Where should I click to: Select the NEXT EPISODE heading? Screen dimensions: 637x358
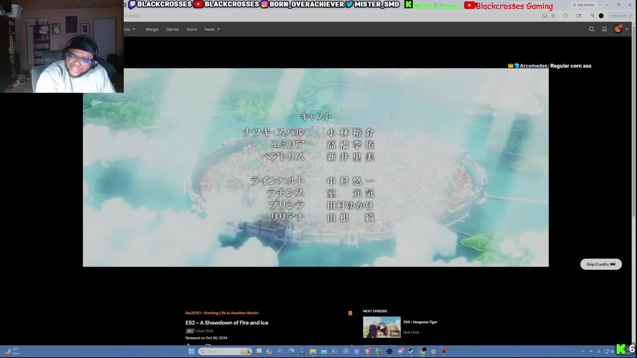375,311
